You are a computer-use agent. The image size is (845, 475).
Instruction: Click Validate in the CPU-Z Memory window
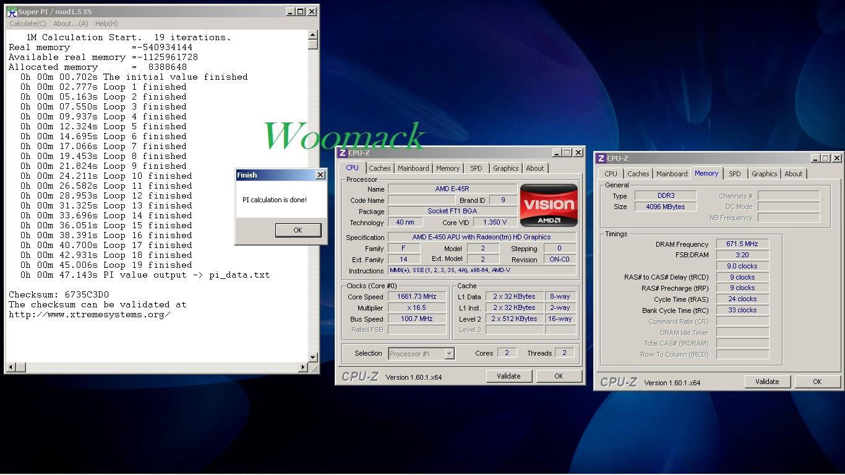pyautogui.click(x=767, y=382)
